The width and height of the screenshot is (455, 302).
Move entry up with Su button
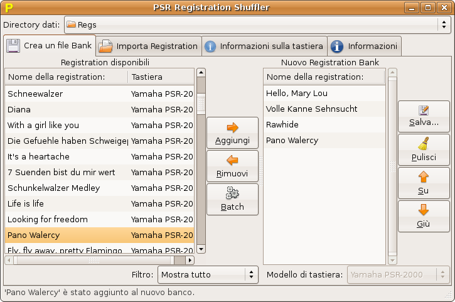424,183
